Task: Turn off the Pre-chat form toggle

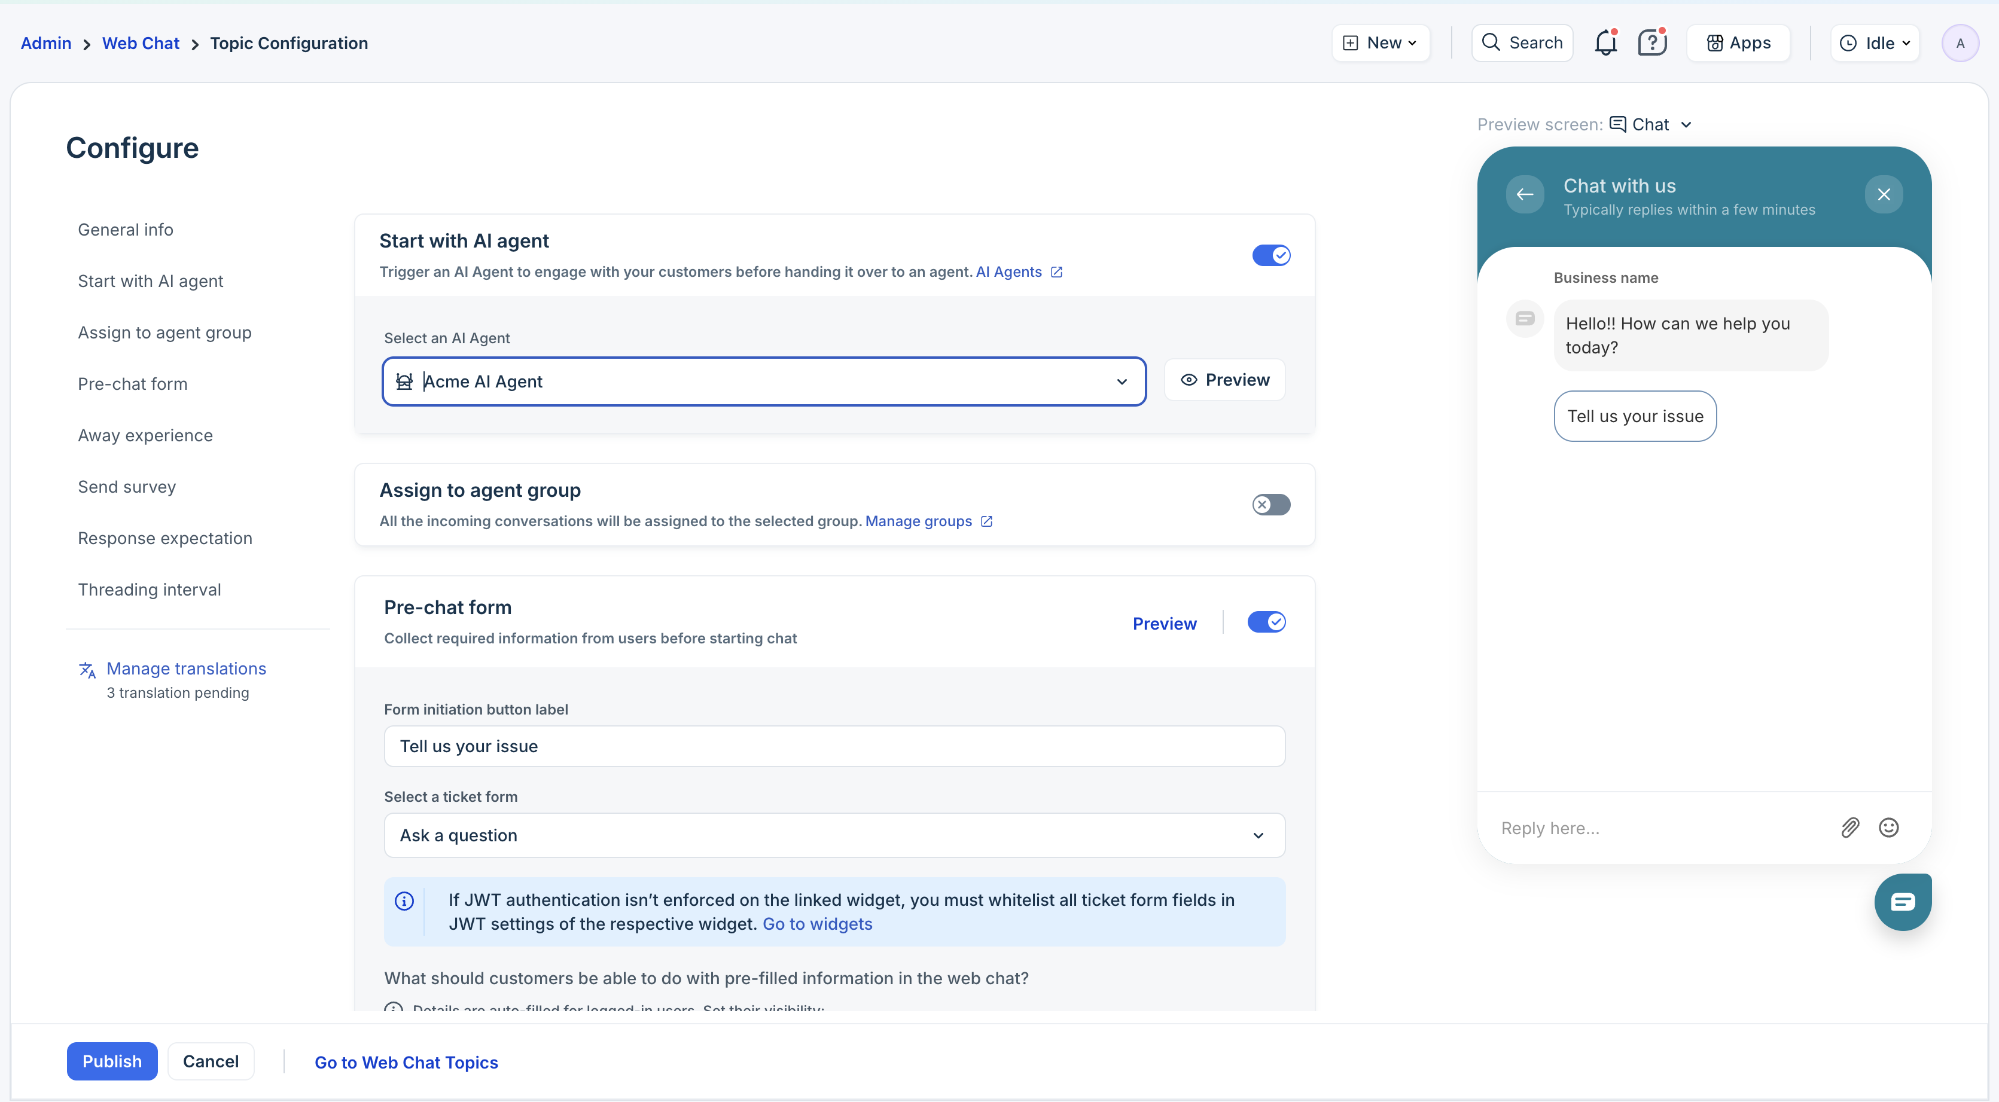Action: 1266,622
